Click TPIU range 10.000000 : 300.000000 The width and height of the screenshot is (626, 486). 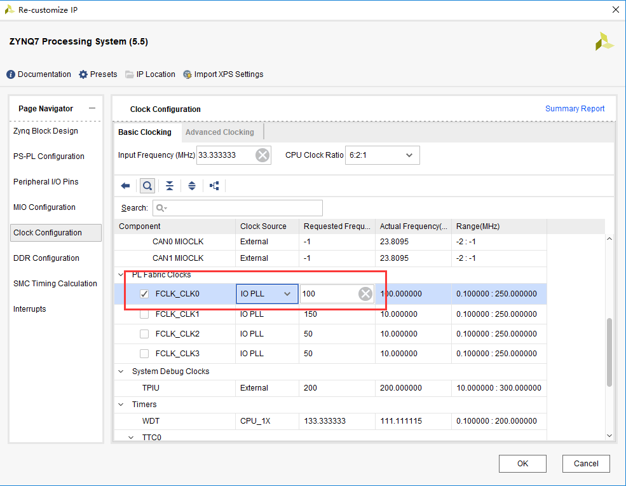pyautogui.click(x=499, y=388)
